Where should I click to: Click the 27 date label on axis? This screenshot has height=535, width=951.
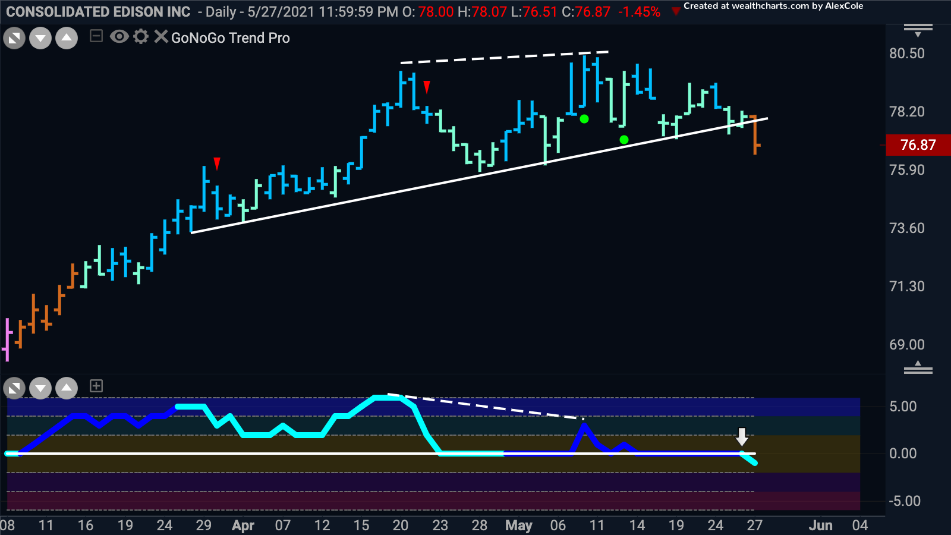(755, 525)
